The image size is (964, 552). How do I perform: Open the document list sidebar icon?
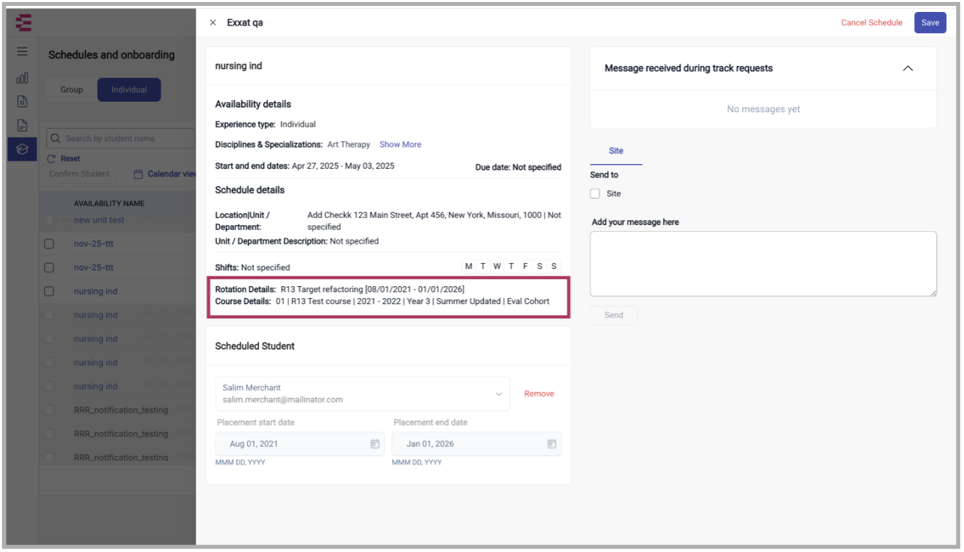(23, 126)
